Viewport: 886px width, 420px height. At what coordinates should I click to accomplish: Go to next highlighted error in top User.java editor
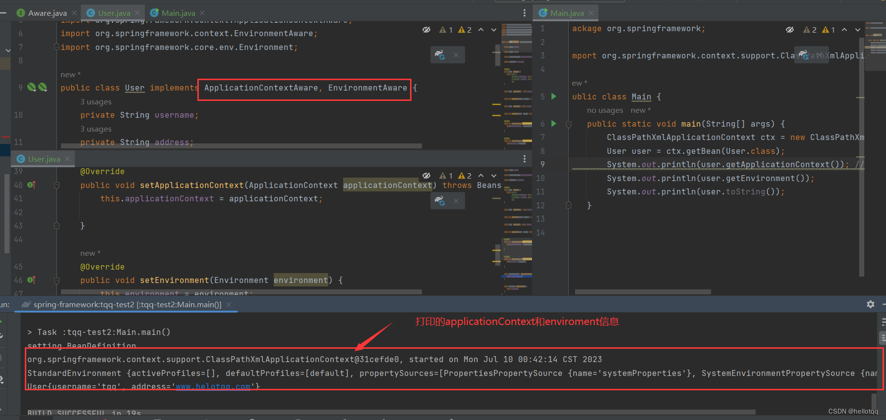(494, 30)
